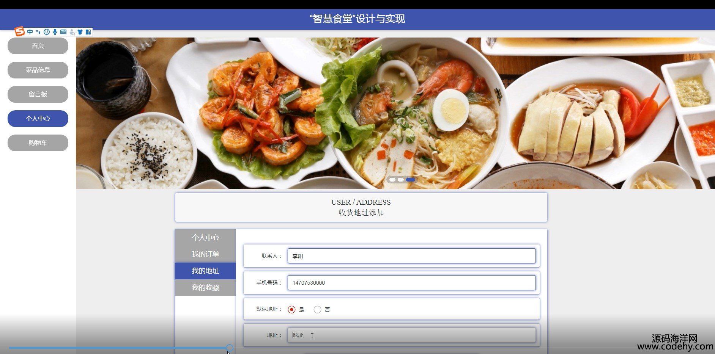Viewport: 715px width, 354px height.
Task: Open the 我的收藏 tab
Action: [x=205, y=288]
